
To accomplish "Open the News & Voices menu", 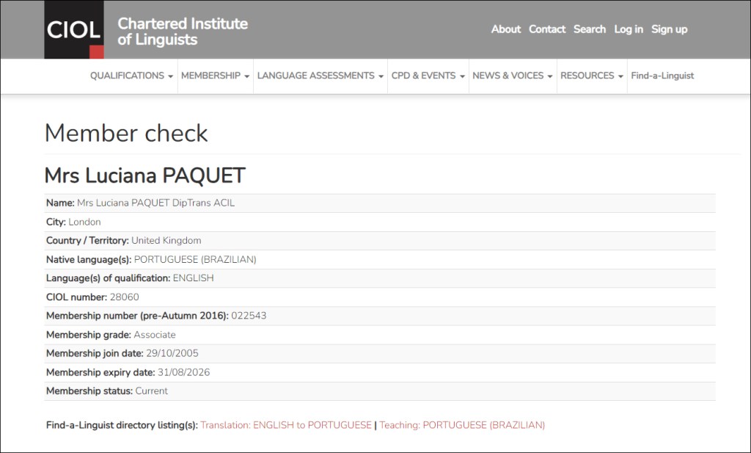I will click(512, 76).
